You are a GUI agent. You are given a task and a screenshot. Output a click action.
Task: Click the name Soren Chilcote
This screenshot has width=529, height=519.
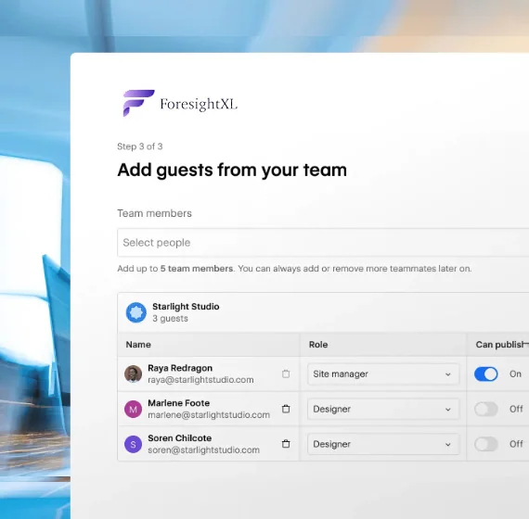point(180,438)
